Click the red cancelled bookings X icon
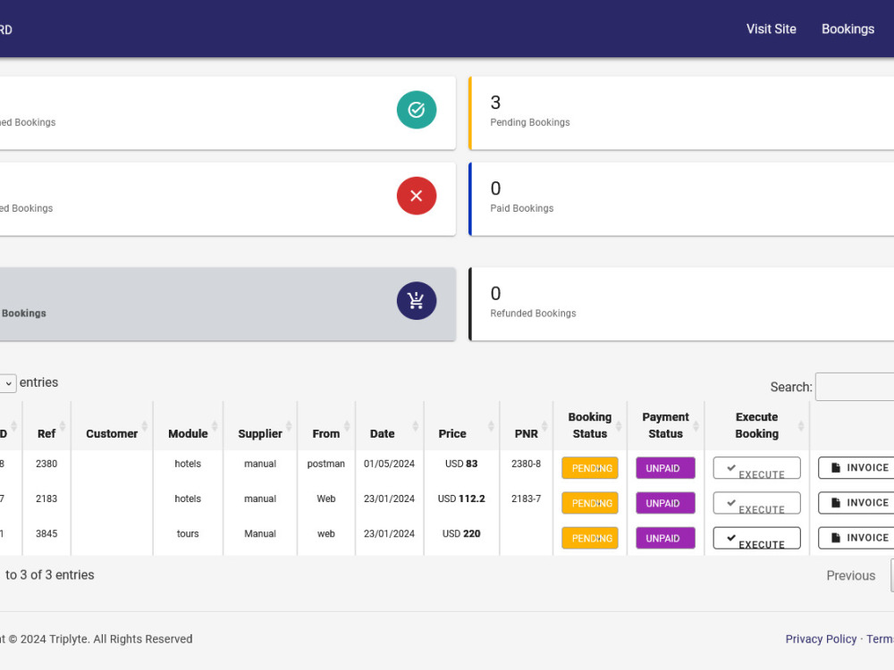This screenshot has height=670, width=894. [x=417, y=196]
